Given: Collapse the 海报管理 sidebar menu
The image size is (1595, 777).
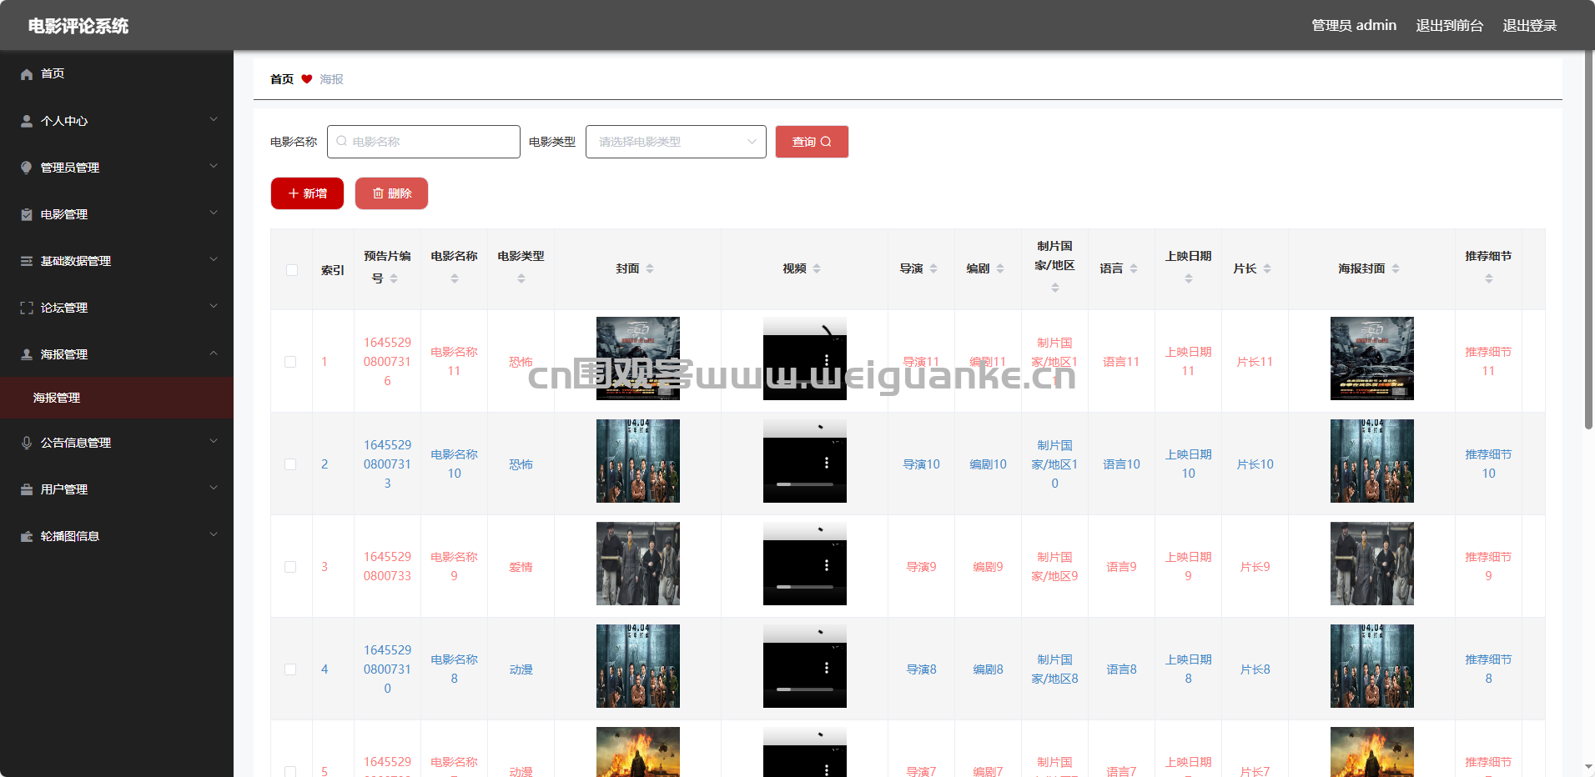Looking at the screenshot, I should (214, 353).
